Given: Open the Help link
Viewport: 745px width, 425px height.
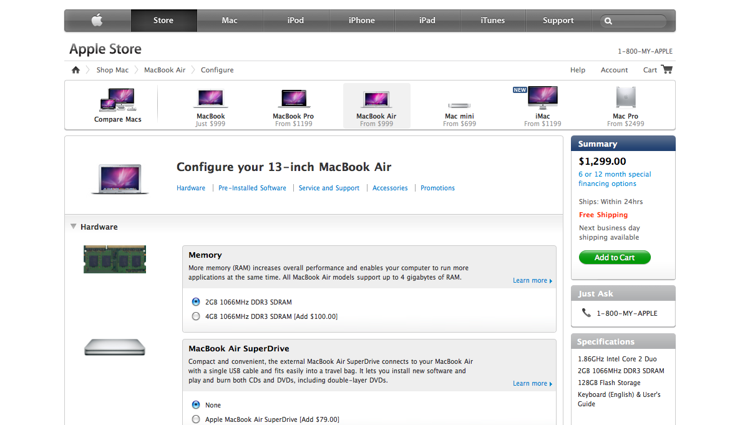Looking at the screenshot, I should (578, 70).
